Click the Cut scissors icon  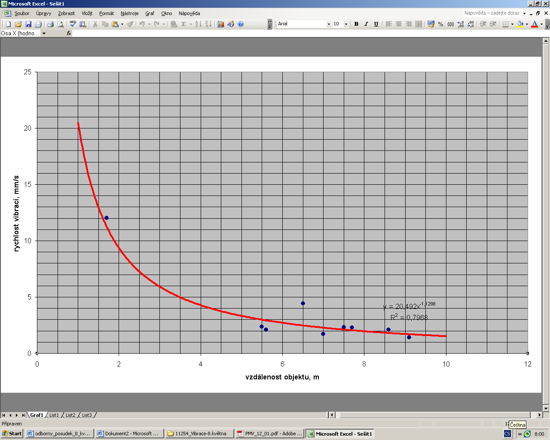tap(95, 24)
